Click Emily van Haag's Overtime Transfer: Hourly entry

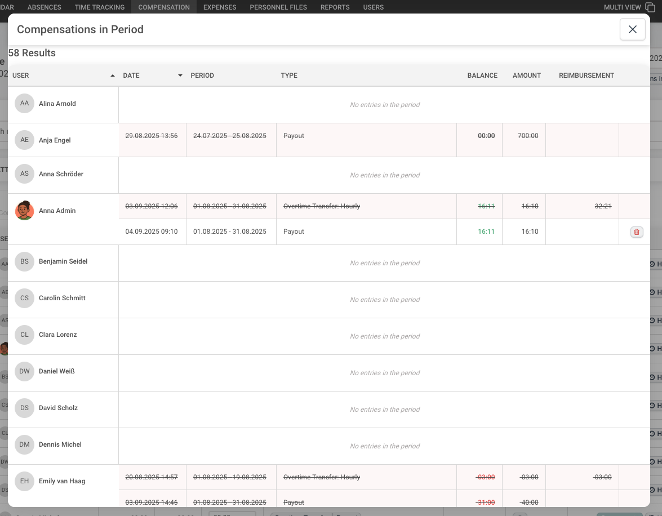click(x=322, y=477)
